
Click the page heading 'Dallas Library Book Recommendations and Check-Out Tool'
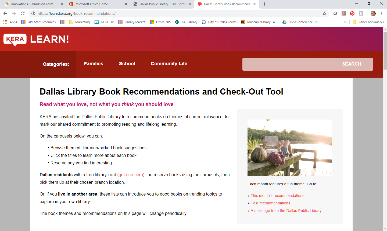point(162,92)
